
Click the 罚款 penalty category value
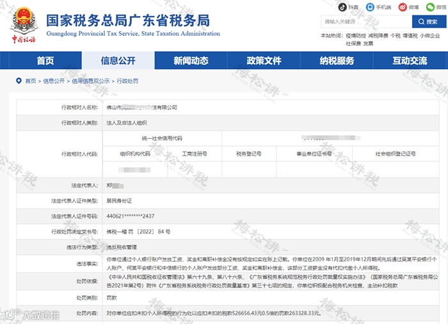tap(111, 298)
